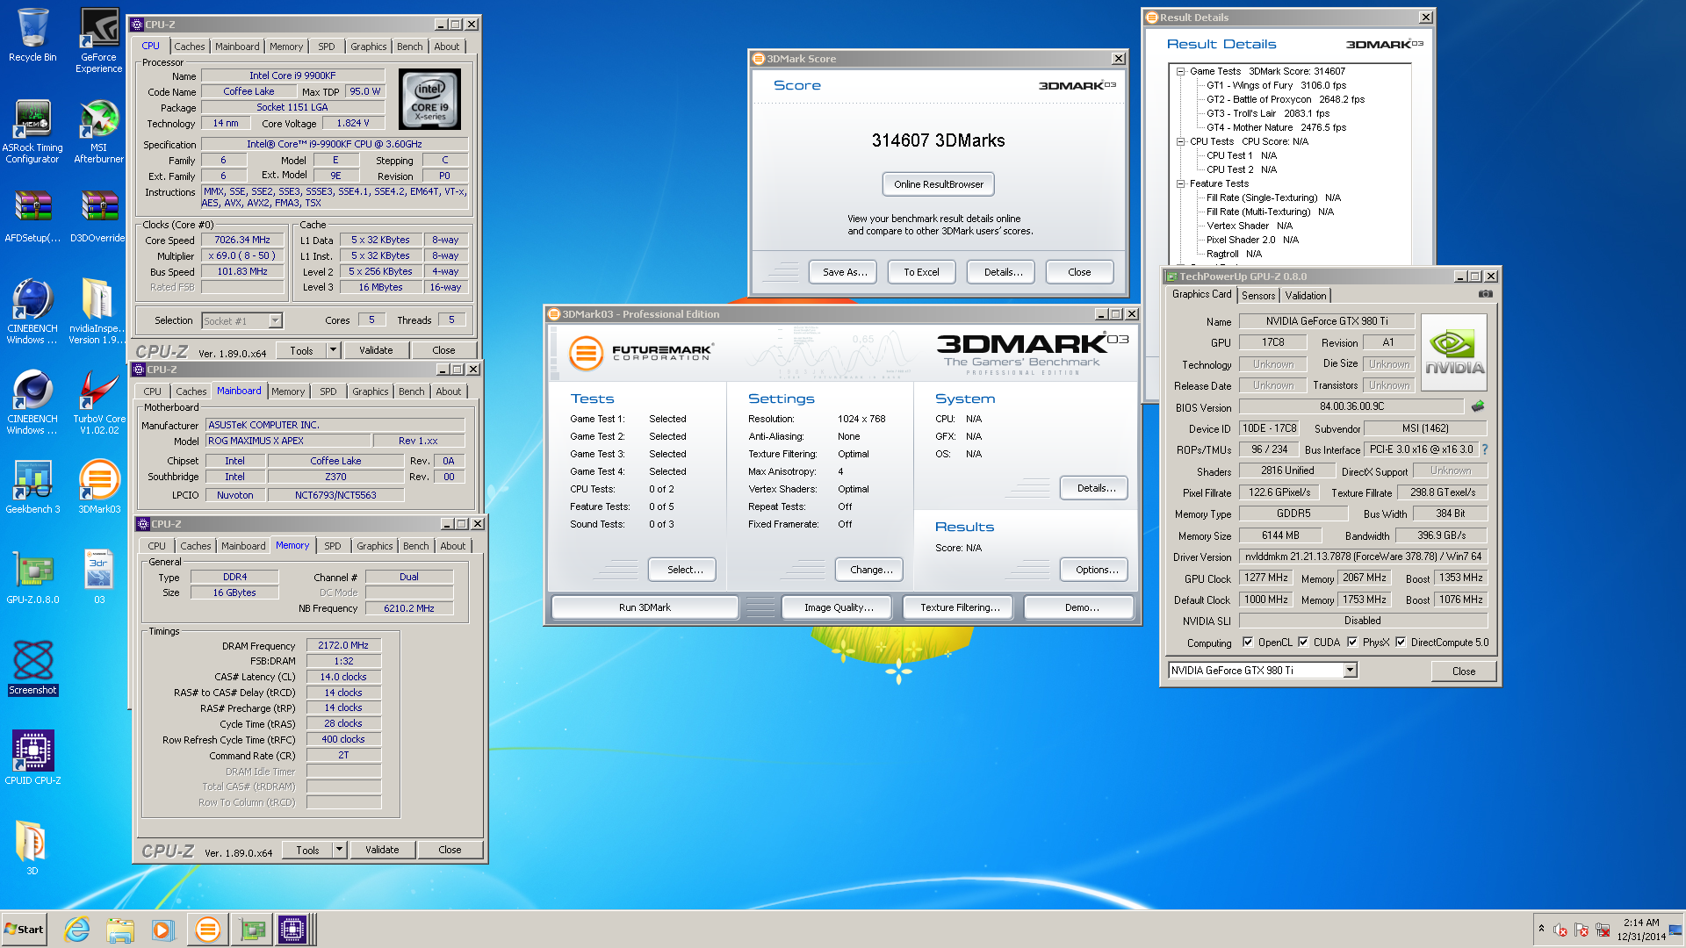Open the Windows Start menu

(25, 930)
